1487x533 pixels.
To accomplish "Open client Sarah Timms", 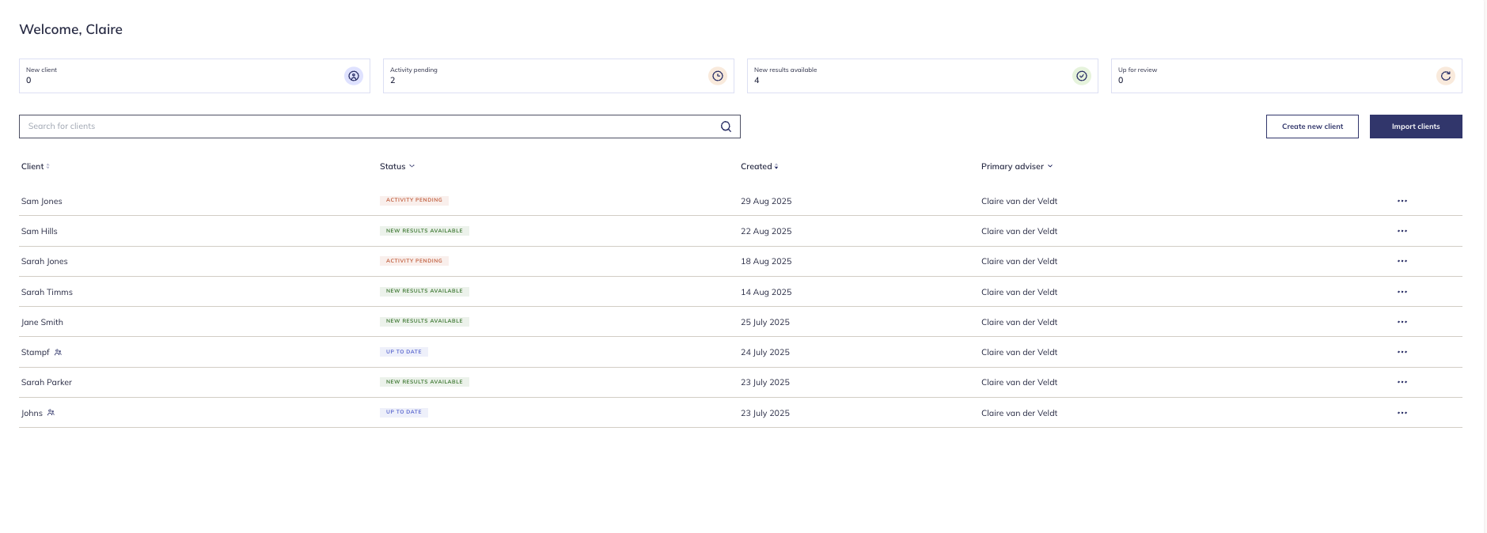I will pos(47,292).
